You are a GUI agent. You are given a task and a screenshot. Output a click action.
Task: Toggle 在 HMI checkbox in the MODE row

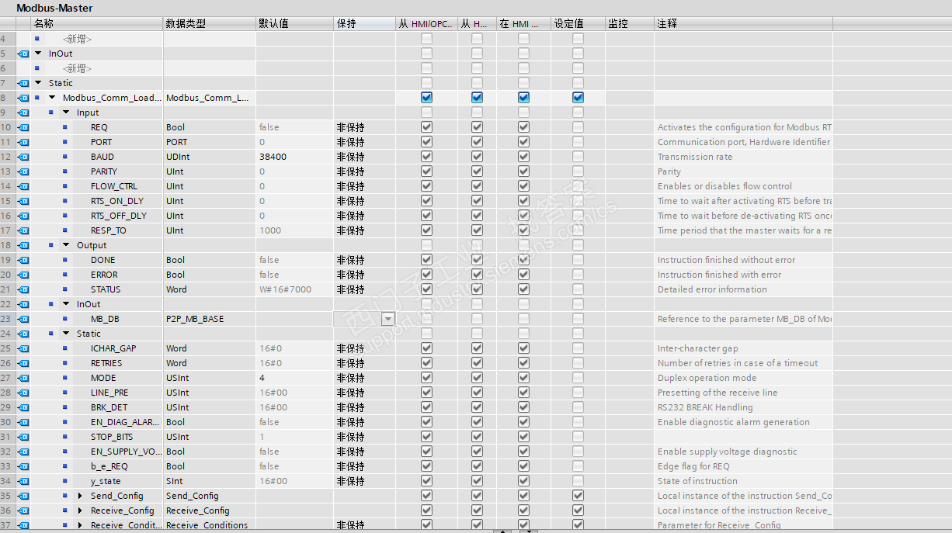coord(523,378)
